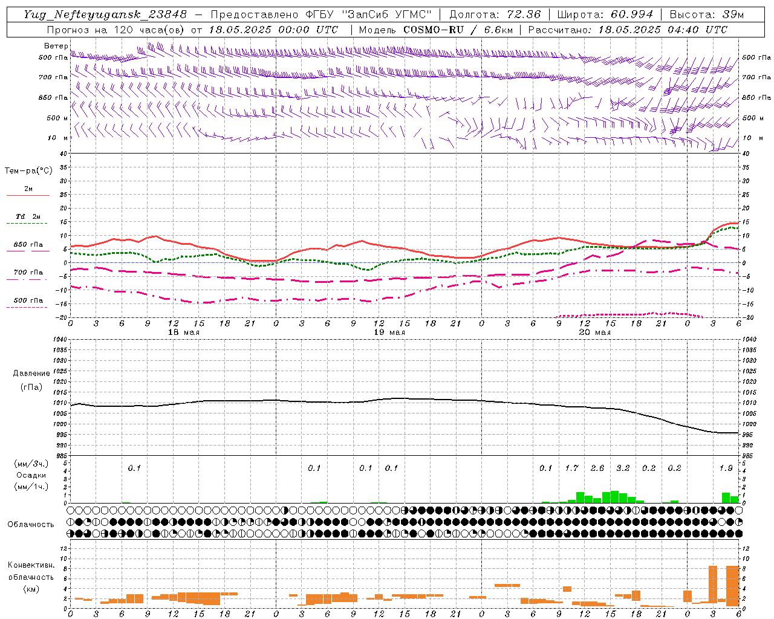Image resolution: width=774 pixels, height=619 pixels.
Task: Click the 20 мая date label
Action: [594, 332]
